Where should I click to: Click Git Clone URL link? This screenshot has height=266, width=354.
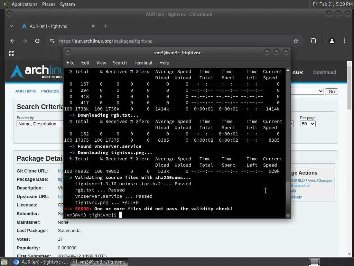tap(60, 171)
